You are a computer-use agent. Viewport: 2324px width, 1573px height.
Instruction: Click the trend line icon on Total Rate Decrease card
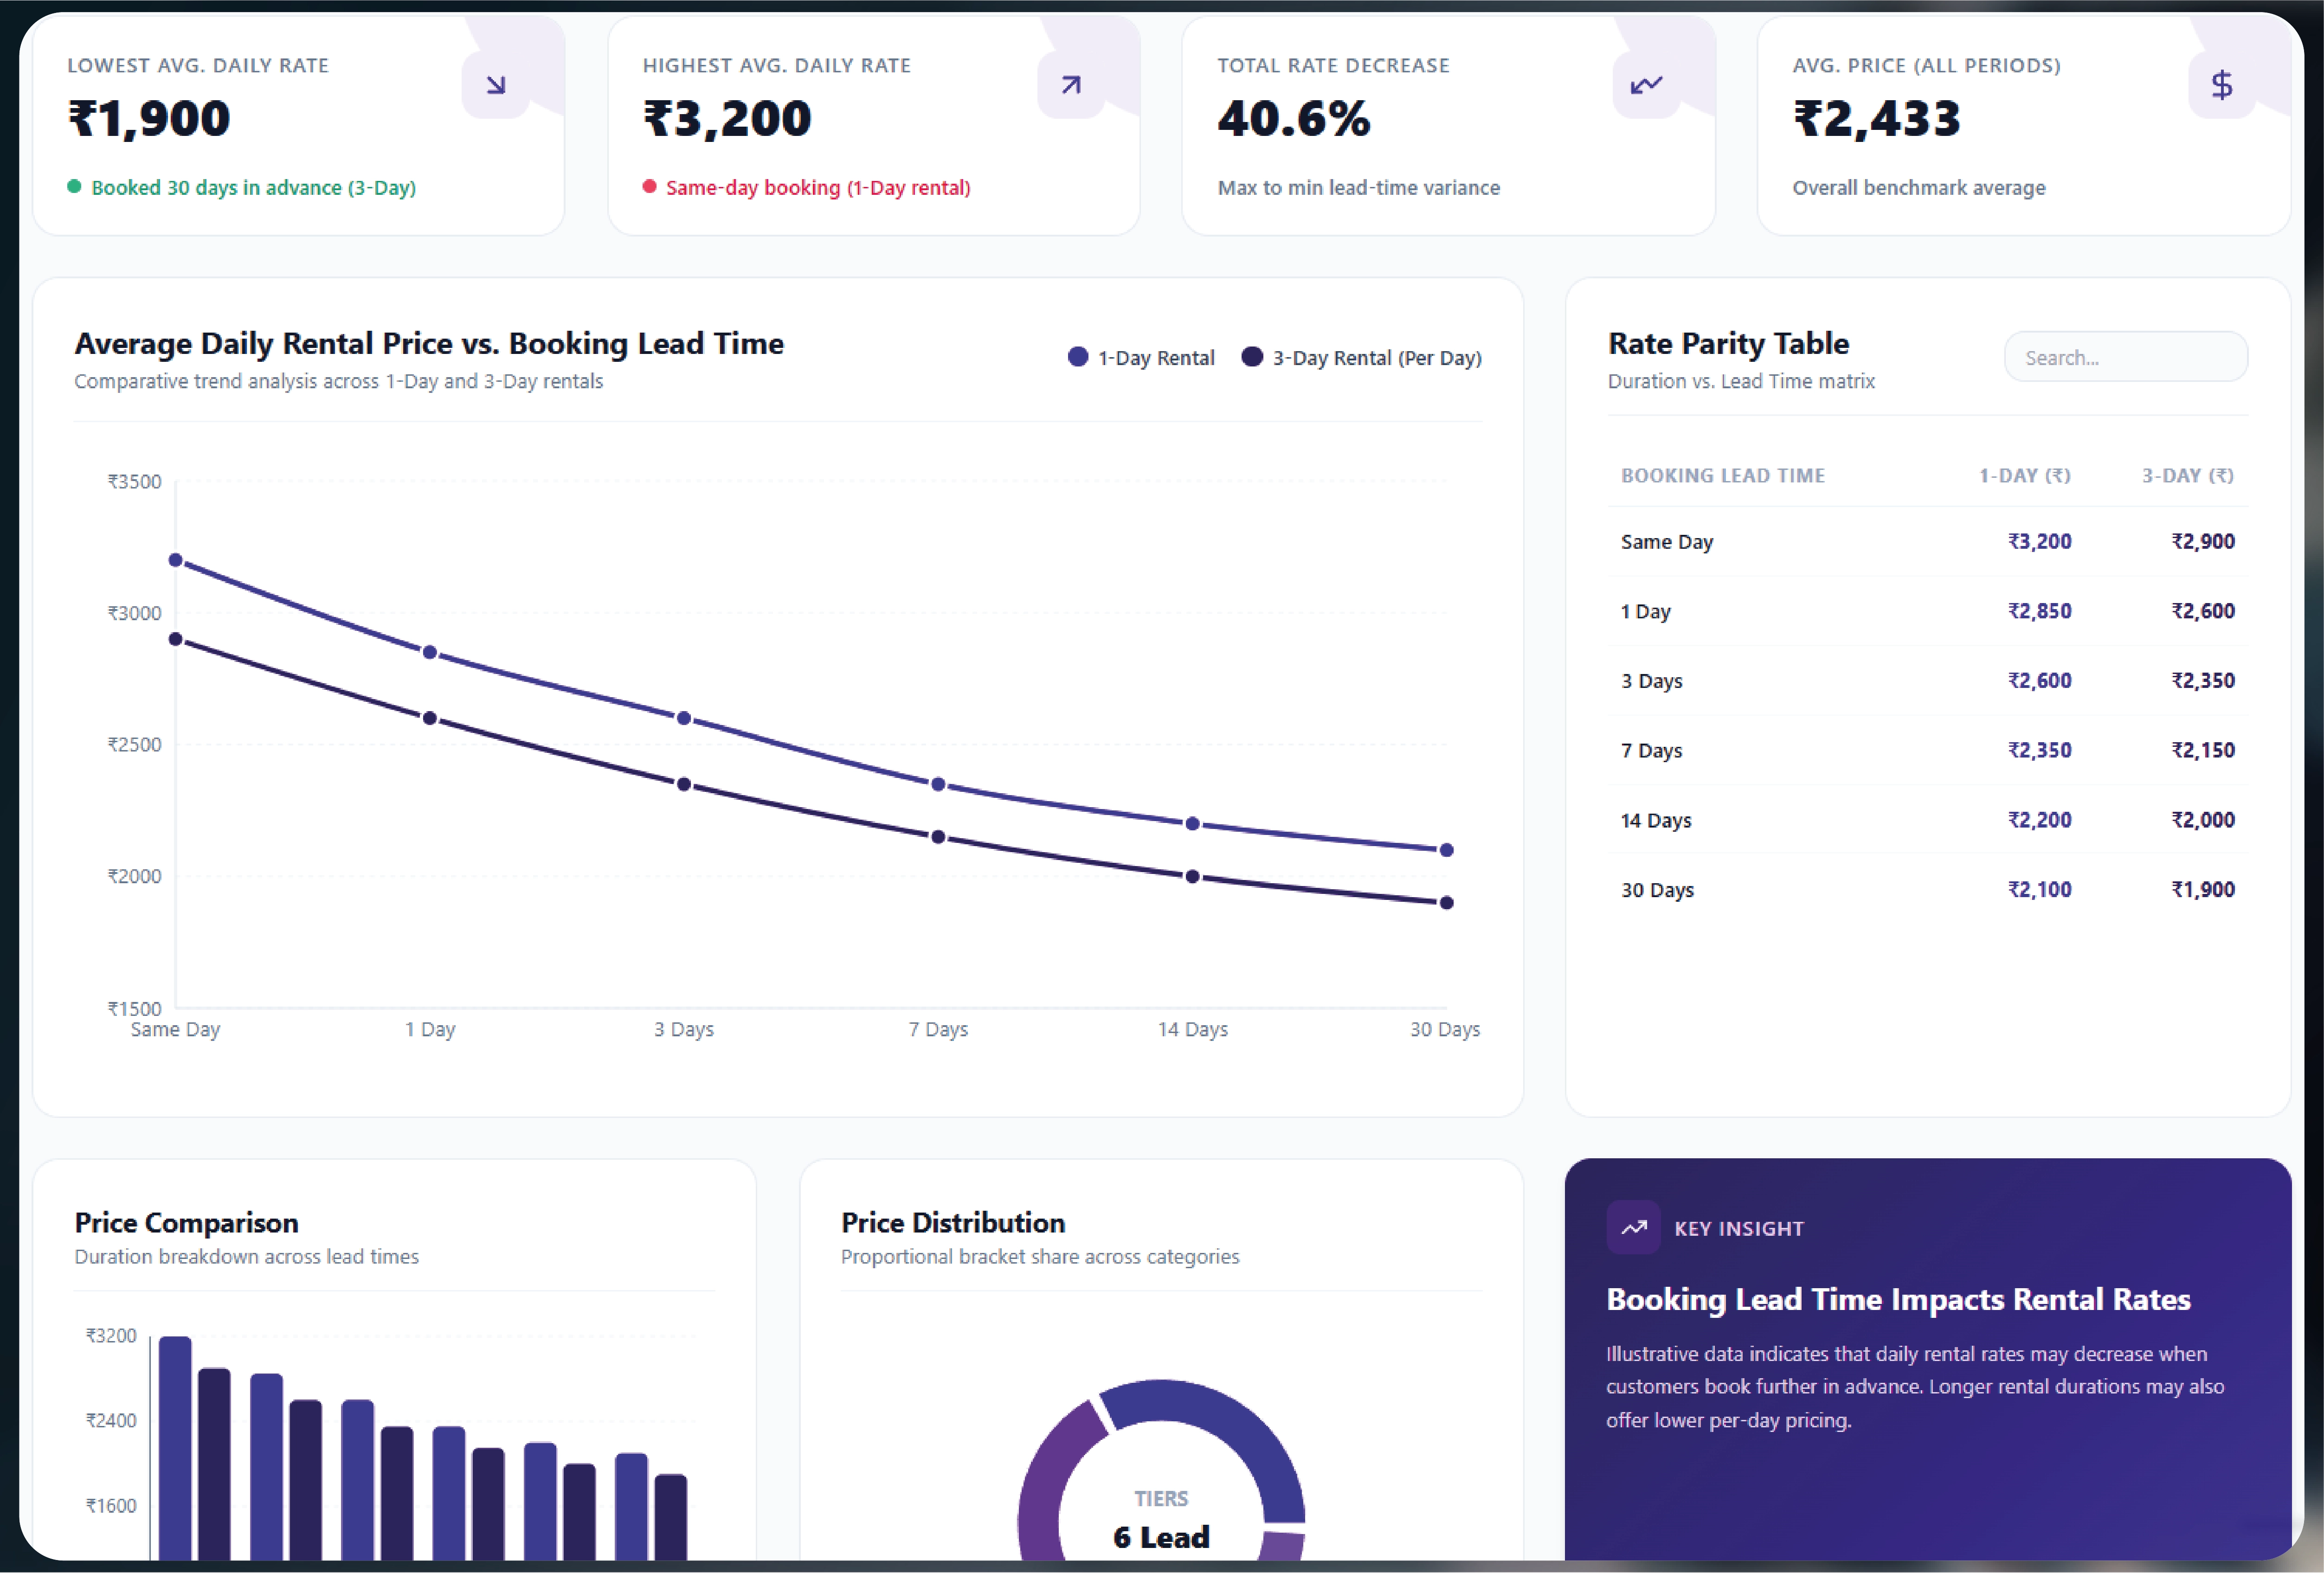click(x=1646, y=85)
